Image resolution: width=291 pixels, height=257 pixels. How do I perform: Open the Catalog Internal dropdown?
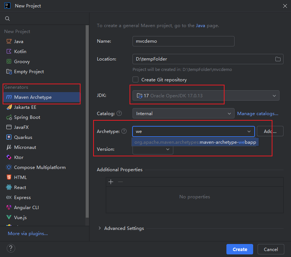tap(183, 113)
